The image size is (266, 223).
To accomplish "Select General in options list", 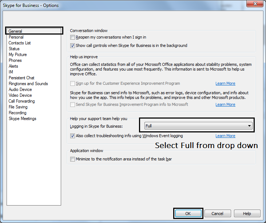I will point(34,31).
